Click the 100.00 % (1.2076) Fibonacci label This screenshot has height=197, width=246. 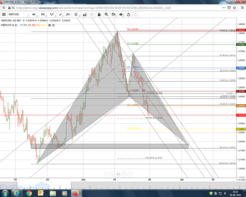[x=227, y=163]
